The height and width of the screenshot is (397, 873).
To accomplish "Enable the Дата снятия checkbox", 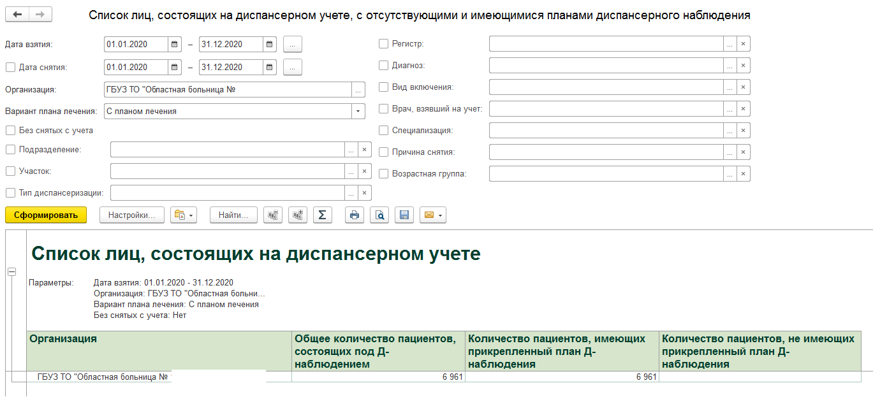I will tap(10, 67).
